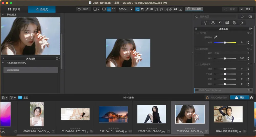256x137 pixels.
Task: Open the Light tools sun icon
Action: tap(205, 23)
